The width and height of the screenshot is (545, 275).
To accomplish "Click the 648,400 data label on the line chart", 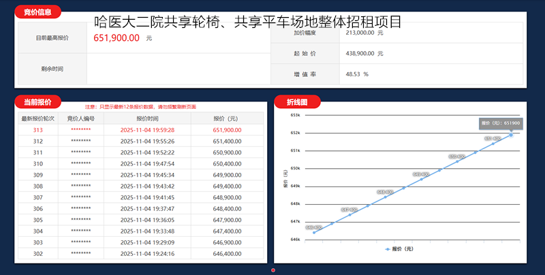I will [385, 192].
